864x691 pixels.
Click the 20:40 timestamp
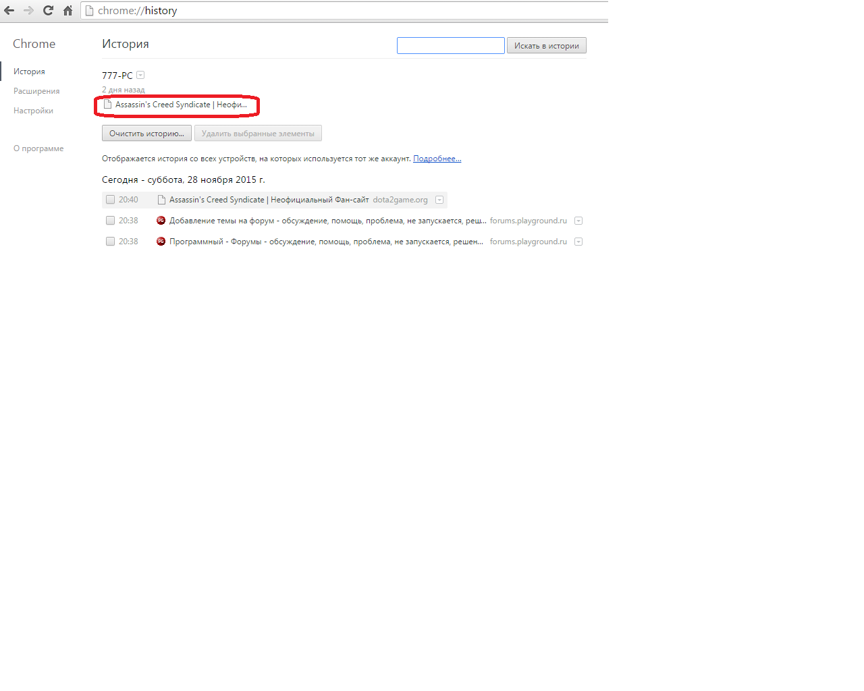tap(128, 200)
